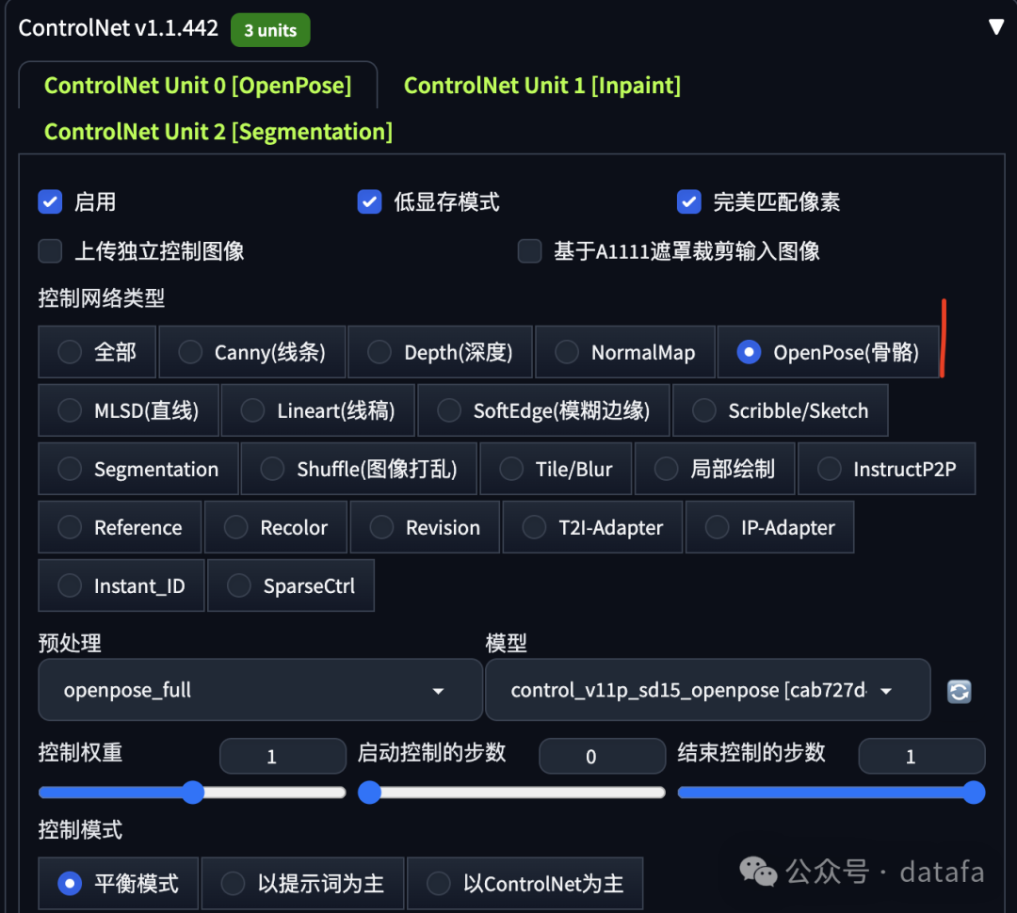Select the Depth(深度) radio option
Viewport: 1017px width, 913px height.
point(440,352)
